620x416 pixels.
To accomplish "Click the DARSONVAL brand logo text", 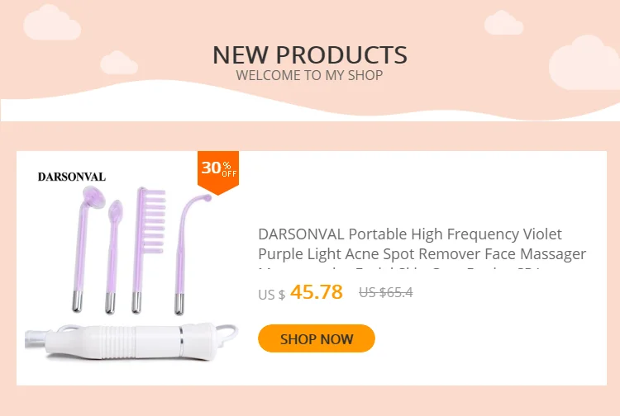I will point(72,177).
